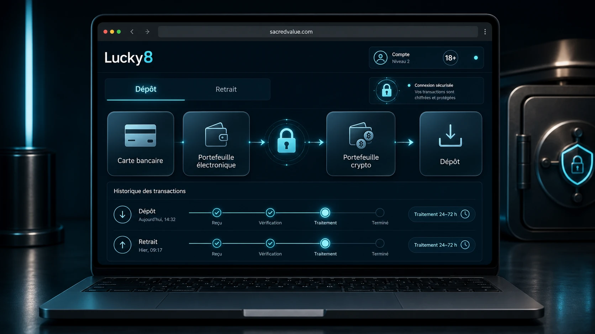Choose the Portefeuille électronique wallet option

(x=216, y=144)
